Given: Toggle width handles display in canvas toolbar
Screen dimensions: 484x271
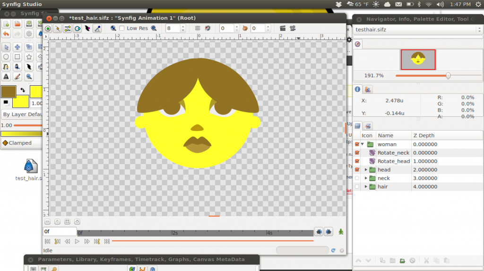Looking at the screenshot, I should point(87,29).
